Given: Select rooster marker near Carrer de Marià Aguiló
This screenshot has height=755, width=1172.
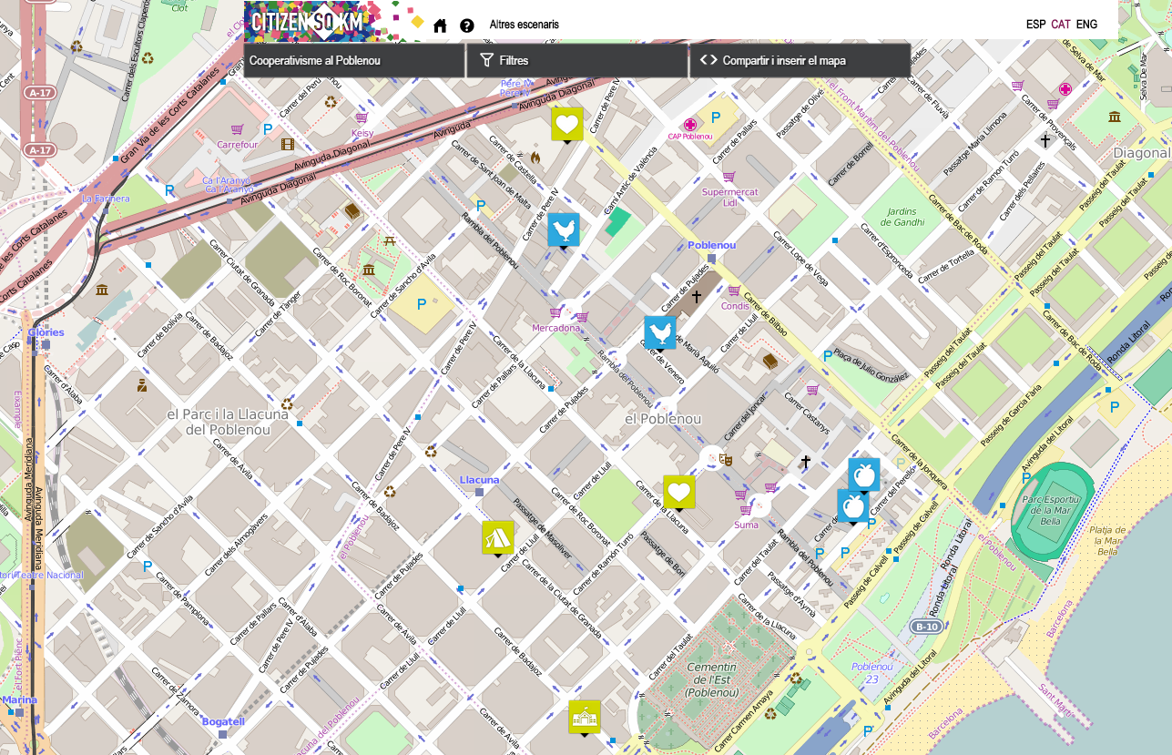Looking at the screenshot, I should click(660, 333).
